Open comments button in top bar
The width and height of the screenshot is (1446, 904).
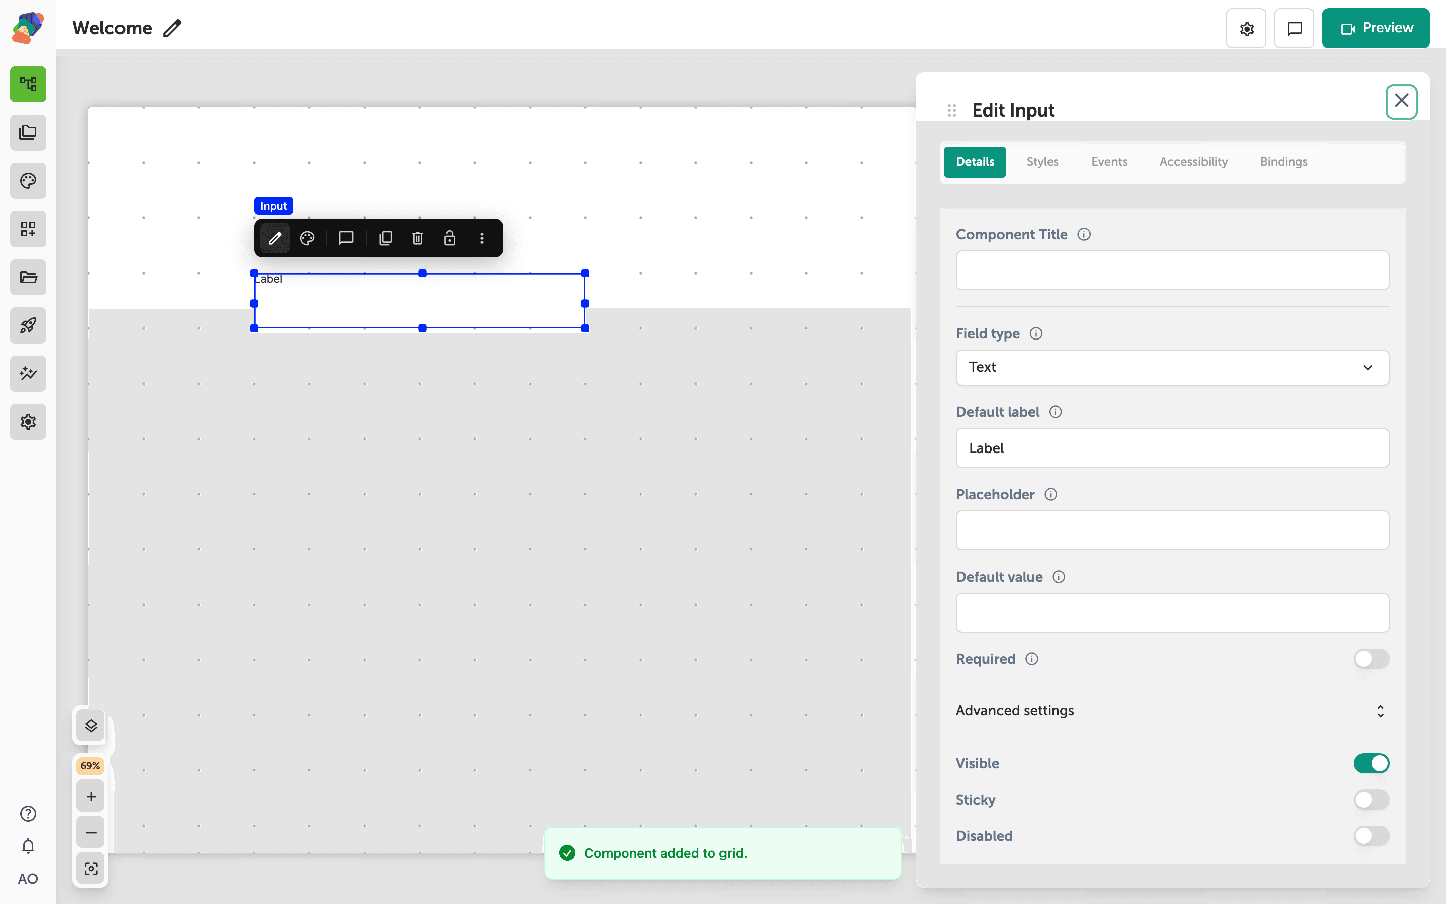(1294, 28)
